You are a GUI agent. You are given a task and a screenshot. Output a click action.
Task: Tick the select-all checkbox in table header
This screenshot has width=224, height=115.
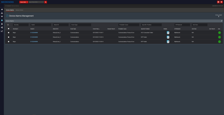pyautogui.click(x=9, y=29)
